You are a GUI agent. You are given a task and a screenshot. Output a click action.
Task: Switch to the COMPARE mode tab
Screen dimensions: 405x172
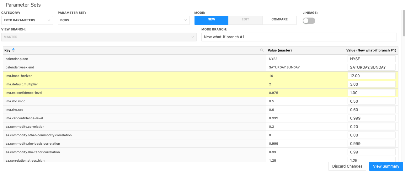(279, 19)
